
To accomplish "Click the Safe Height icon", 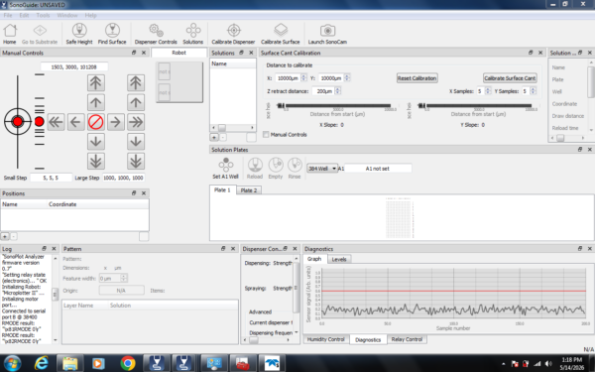I will (x=79, y=34).
